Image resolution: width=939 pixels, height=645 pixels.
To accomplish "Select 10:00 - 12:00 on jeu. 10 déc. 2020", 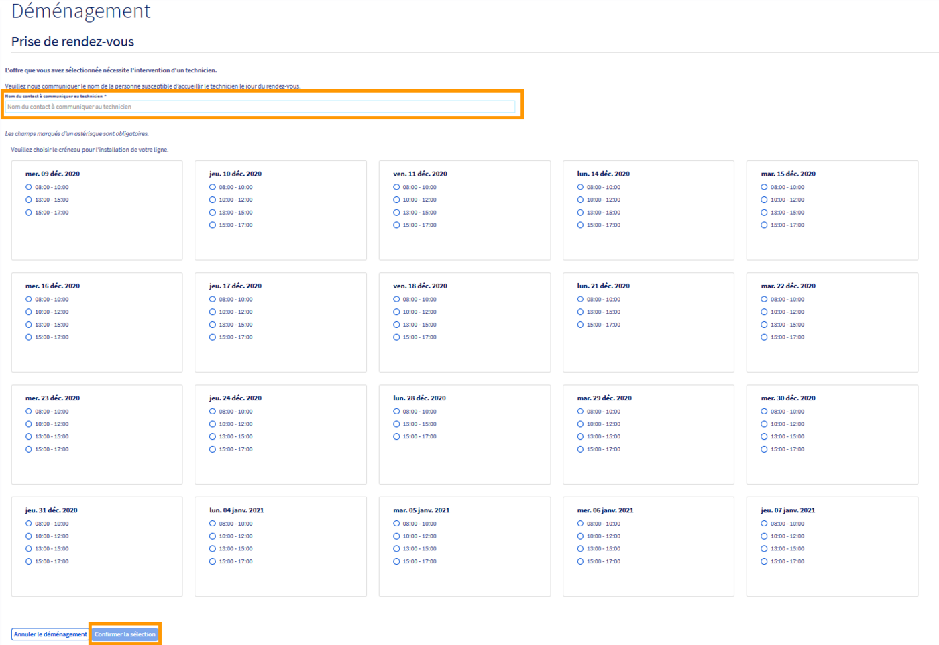I will point(213,200).
